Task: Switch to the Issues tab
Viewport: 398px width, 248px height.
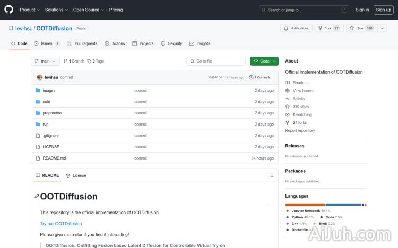Action: tap(47, 43)
